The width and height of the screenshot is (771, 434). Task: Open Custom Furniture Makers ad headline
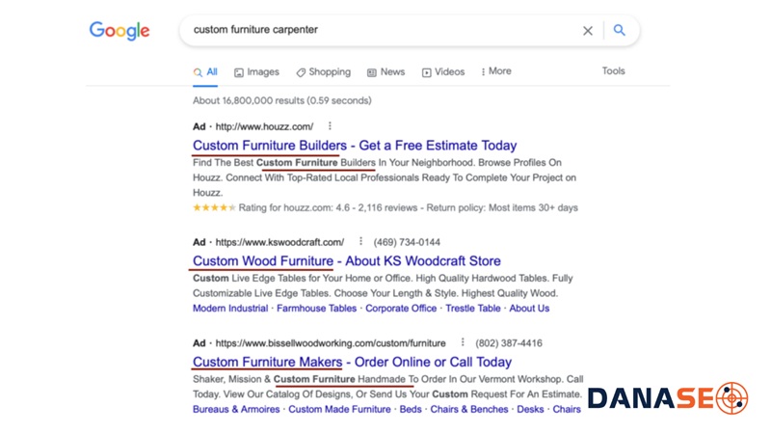pyautogui.click(x=352, y=363)
